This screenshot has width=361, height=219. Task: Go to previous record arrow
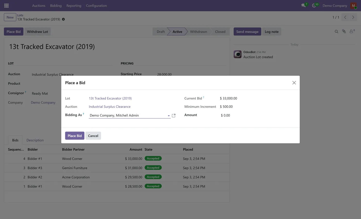coord(345,17)
